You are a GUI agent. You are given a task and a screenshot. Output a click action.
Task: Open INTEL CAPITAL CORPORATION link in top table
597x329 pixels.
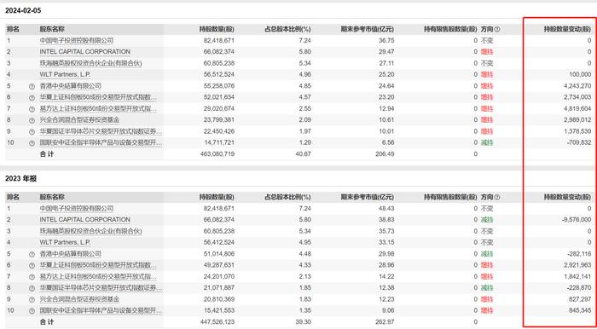pos(85,52)
